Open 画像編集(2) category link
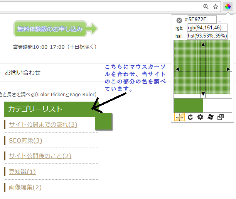Screen dimensions: 236x199 click(x=25, y=187)
